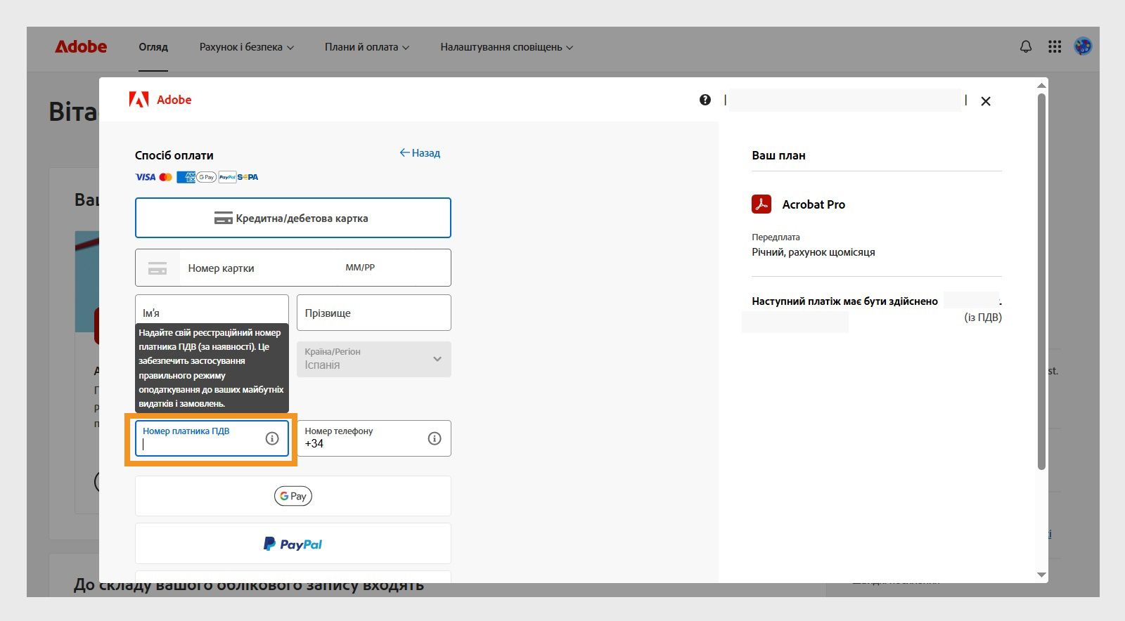Open the Країна/Регіон dropdown showing Іспанія
The width and height of the screenshot is (1125, 621).
coord(374,359)
